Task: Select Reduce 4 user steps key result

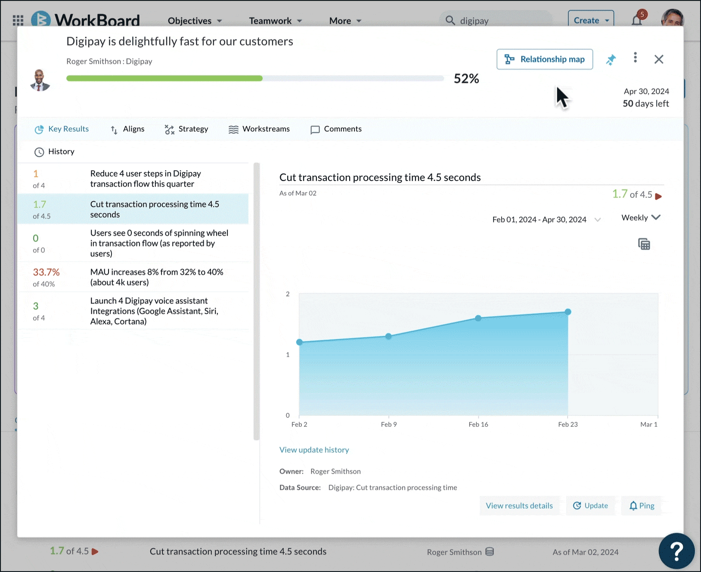Action: (x=133, y=179)
